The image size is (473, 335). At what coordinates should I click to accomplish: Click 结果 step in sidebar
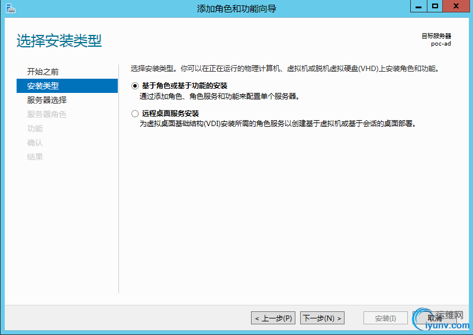[x=35, y=157]
